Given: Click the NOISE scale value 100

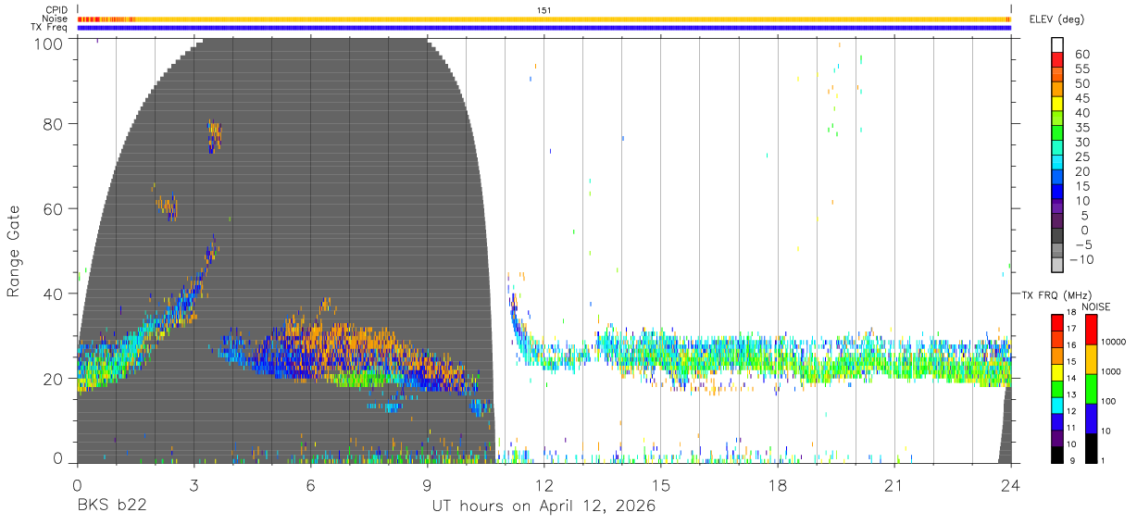Looking at the screenshot, I should tap(1108, 401).
